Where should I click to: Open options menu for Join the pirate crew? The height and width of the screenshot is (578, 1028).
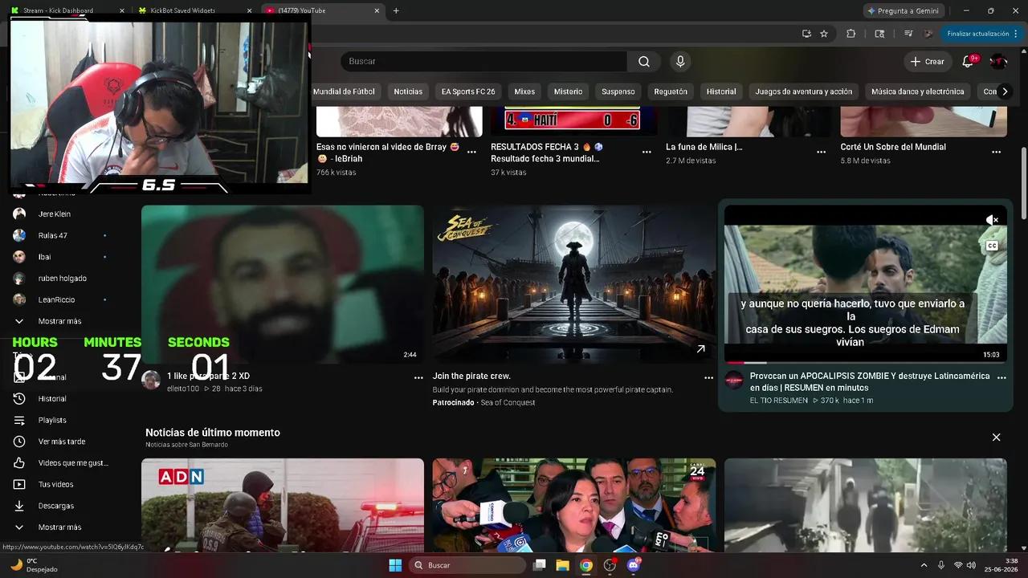(x=708, y=377)
